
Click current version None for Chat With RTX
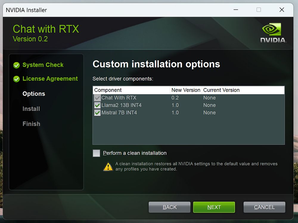pos(209,98)
